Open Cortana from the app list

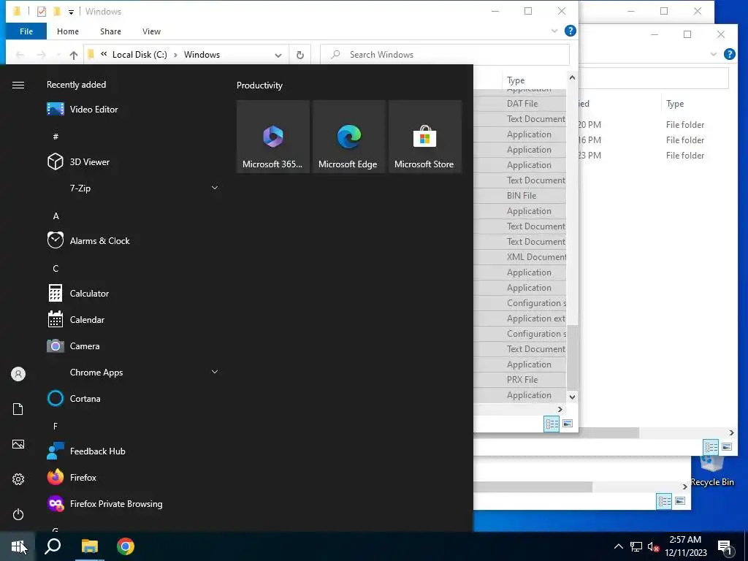[134, 398]
